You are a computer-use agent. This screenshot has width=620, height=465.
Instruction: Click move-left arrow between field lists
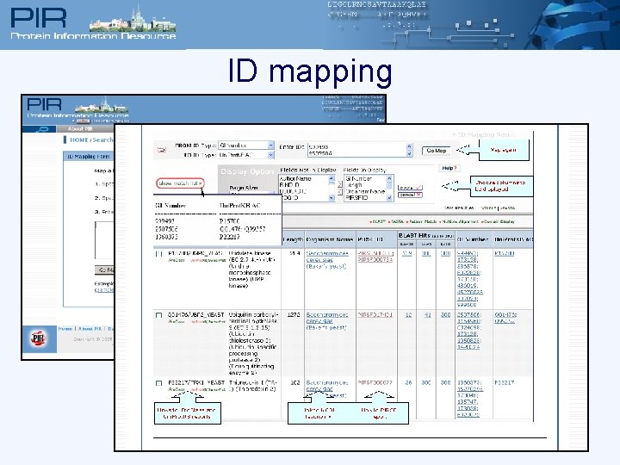(x=339, y=192)
